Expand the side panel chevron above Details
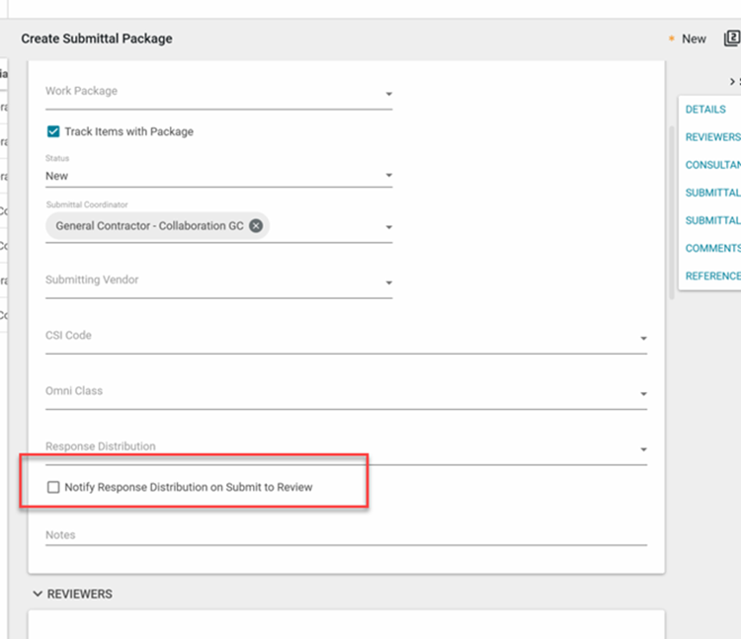The height and width of the screenshot is (639, 741). point(733,81)
